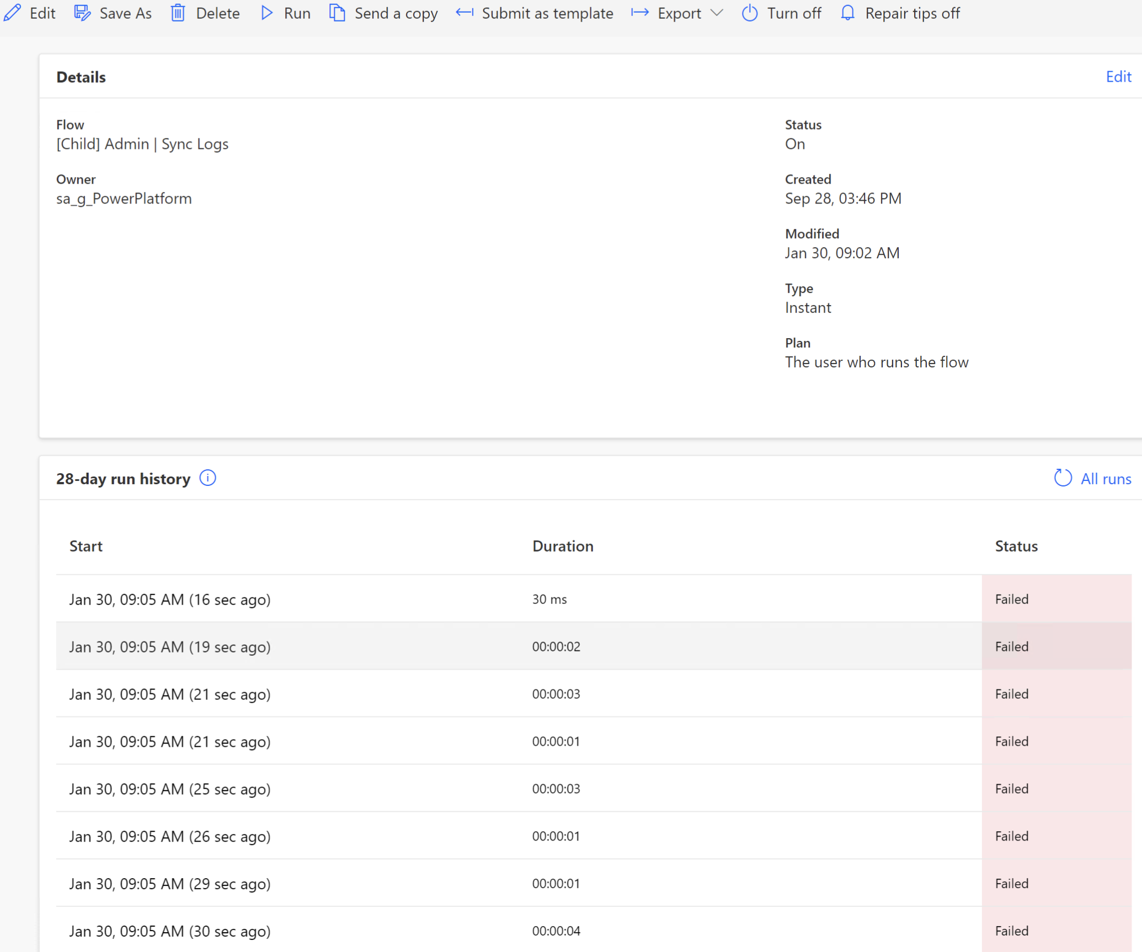Select the Repair tips bell icon
This screenshot has height=952, width=1142.
847,13
